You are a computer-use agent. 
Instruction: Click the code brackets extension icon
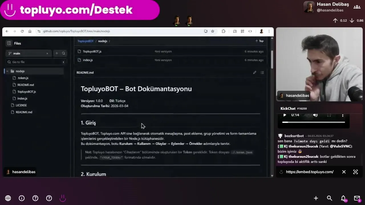pyautogui.click(x=250, y=31)
